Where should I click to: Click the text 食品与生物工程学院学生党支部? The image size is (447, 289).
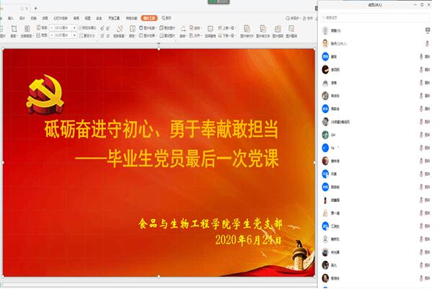[x=211, y=223]
